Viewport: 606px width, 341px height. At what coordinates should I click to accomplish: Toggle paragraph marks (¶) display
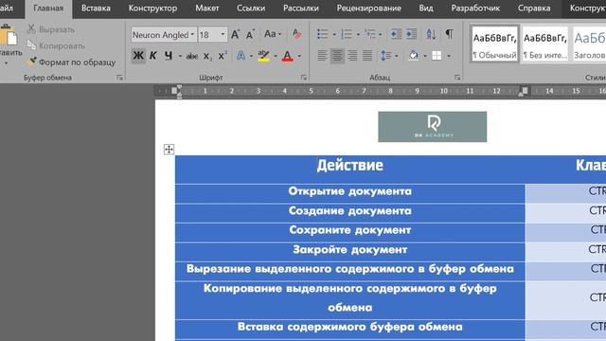pos(449,34)
